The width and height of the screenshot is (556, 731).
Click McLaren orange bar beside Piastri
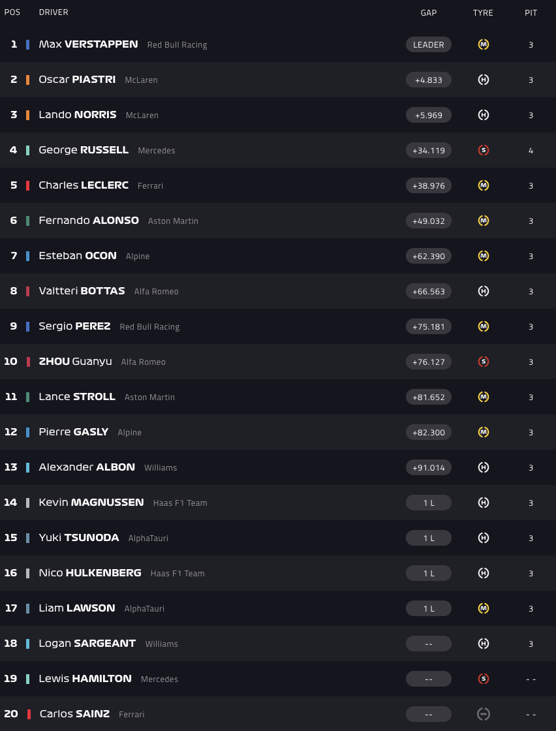tap(27, 80)
